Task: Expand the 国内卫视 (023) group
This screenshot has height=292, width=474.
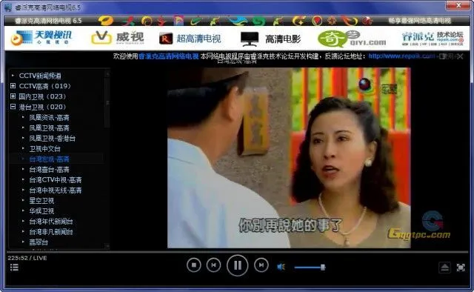Action: [13, 96]
